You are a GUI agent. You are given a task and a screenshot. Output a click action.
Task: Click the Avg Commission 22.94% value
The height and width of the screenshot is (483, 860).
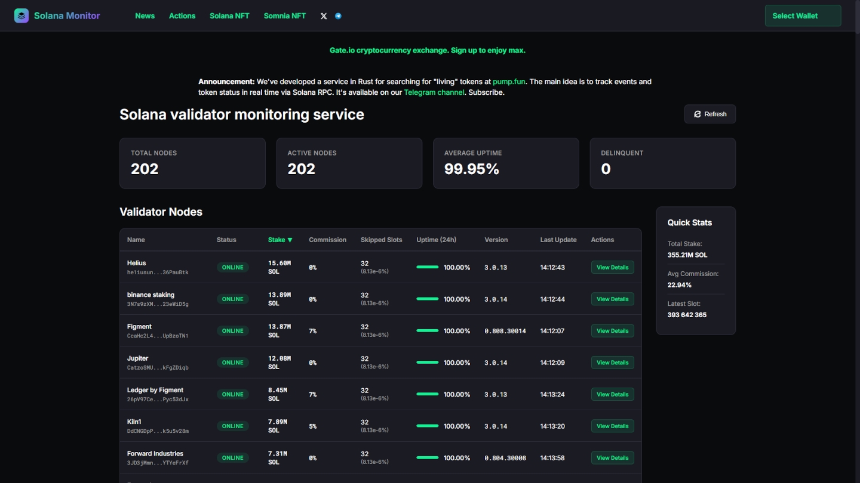pos(680,285)
